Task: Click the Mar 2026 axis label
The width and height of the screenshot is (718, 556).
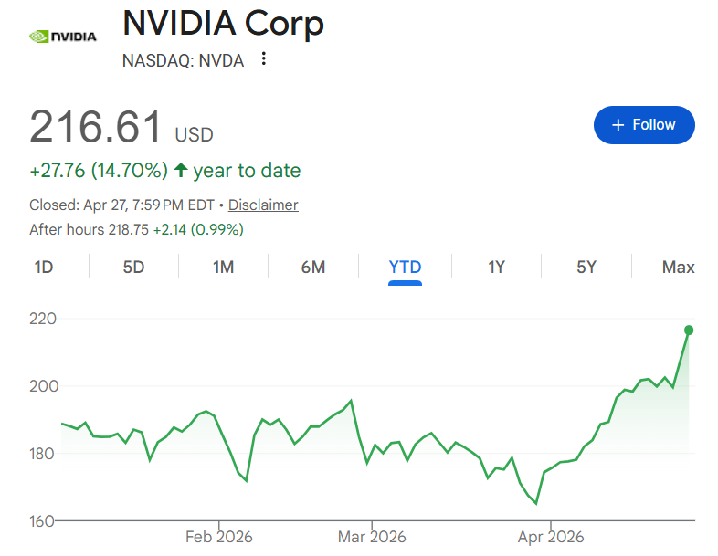Action: [x=372, y=537]
